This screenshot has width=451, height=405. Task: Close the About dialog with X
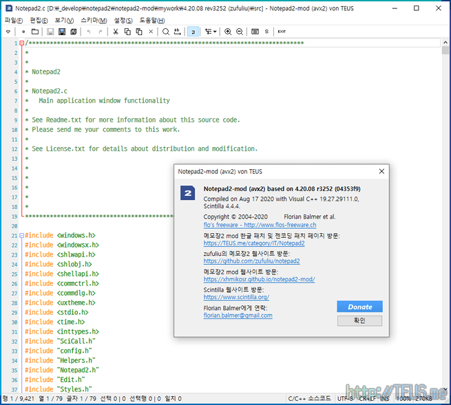coord(381,171)
